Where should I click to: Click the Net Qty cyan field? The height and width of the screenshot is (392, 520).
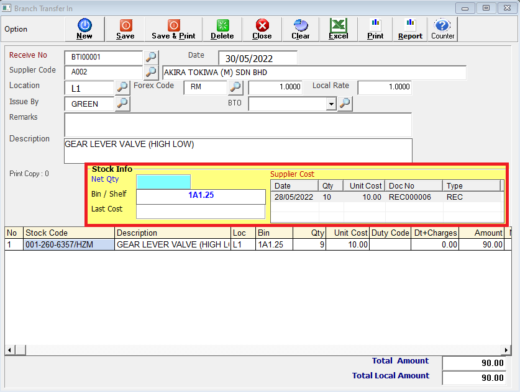(x=163, y=182)
